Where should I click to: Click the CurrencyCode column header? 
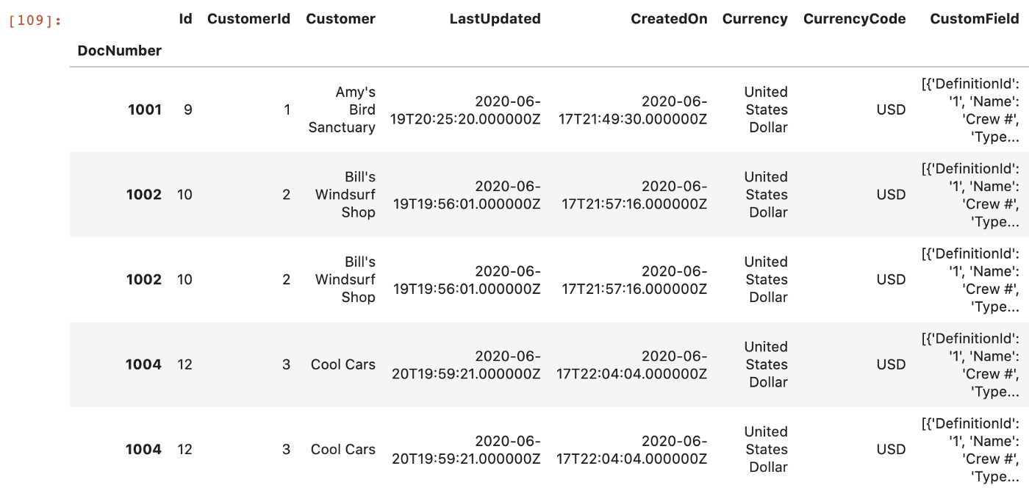click(854, 19)
